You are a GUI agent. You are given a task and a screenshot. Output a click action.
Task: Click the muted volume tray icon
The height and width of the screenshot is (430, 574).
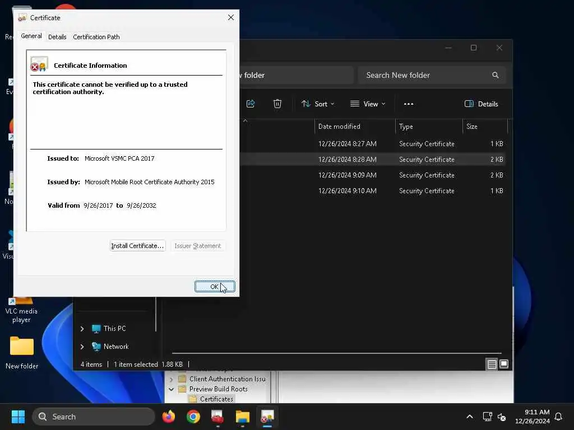point(502,417)
